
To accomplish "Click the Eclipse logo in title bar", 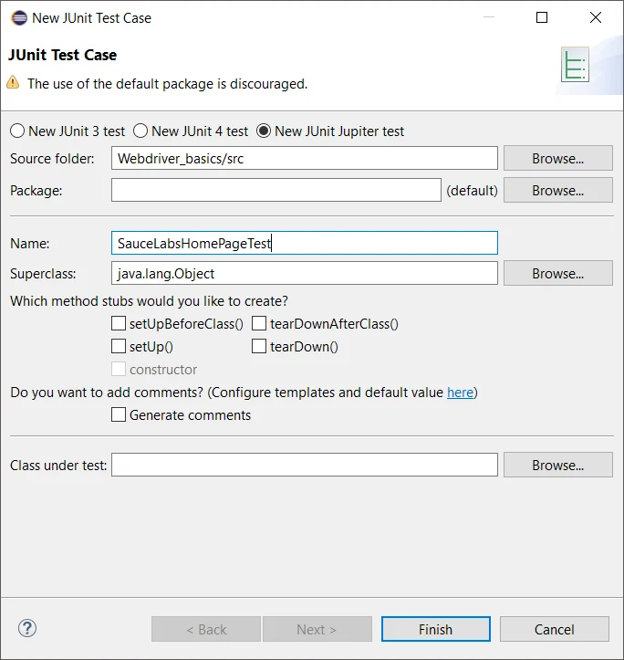I will (x=19, y=18).
